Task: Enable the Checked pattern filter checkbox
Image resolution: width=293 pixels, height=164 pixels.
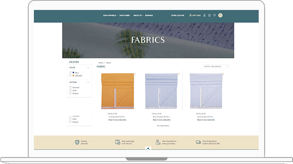Action: click(x=70, y=87)
